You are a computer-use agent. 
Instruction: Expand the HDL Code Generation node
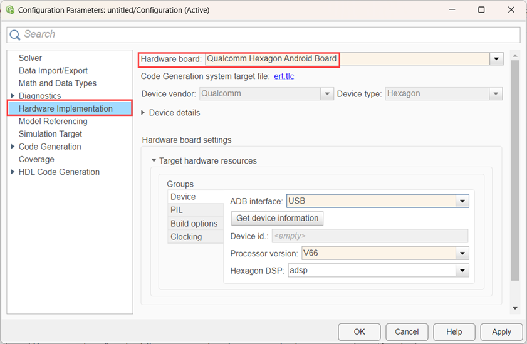coord(13,172)
